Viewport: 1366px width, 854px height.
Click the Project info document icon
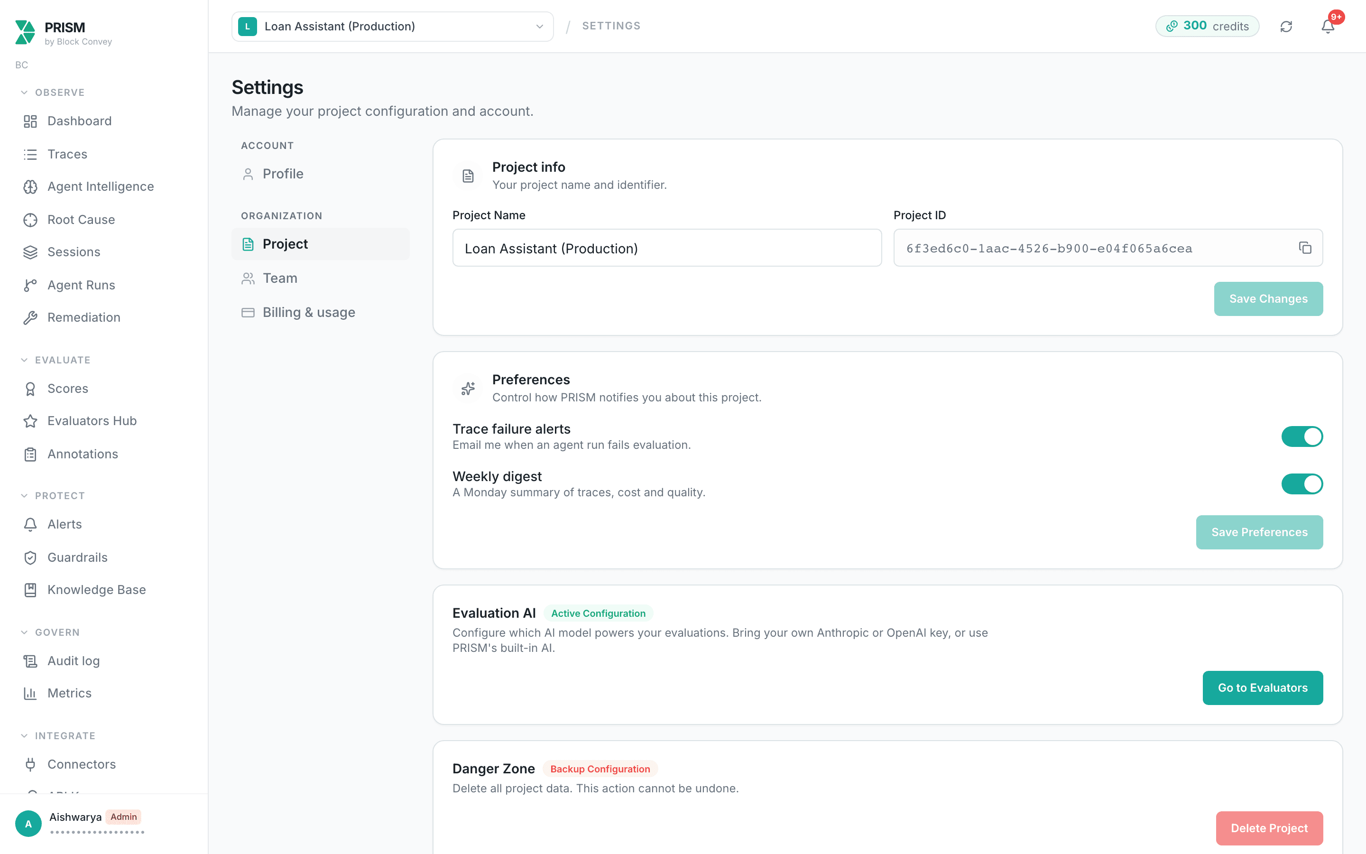pos(468,176)
